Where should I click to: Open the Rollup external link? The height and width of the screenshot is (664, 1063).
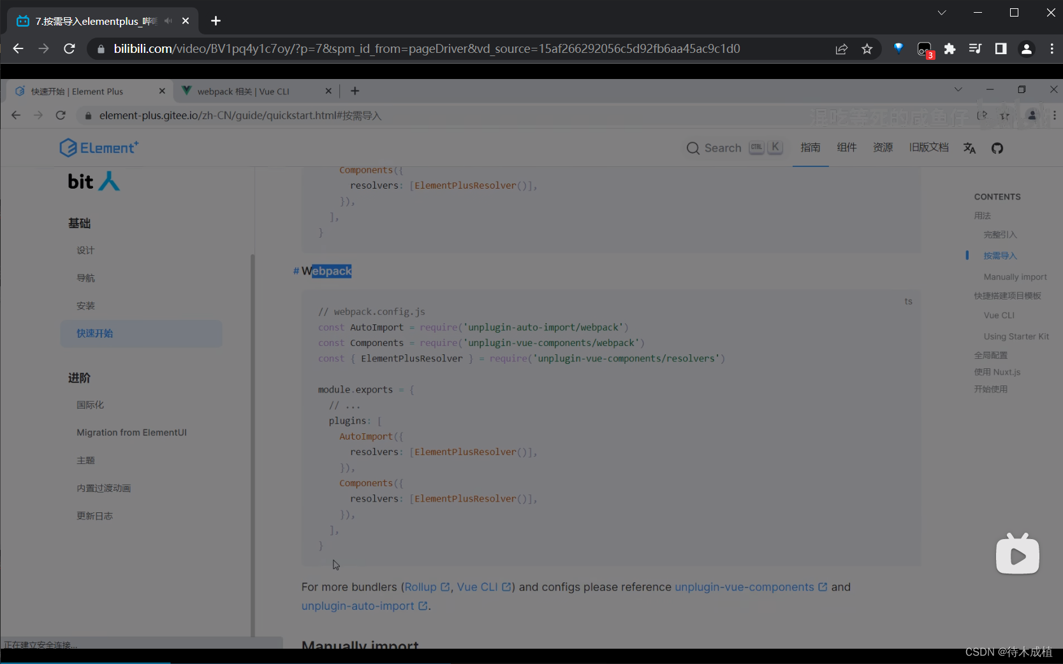[427, 587]
